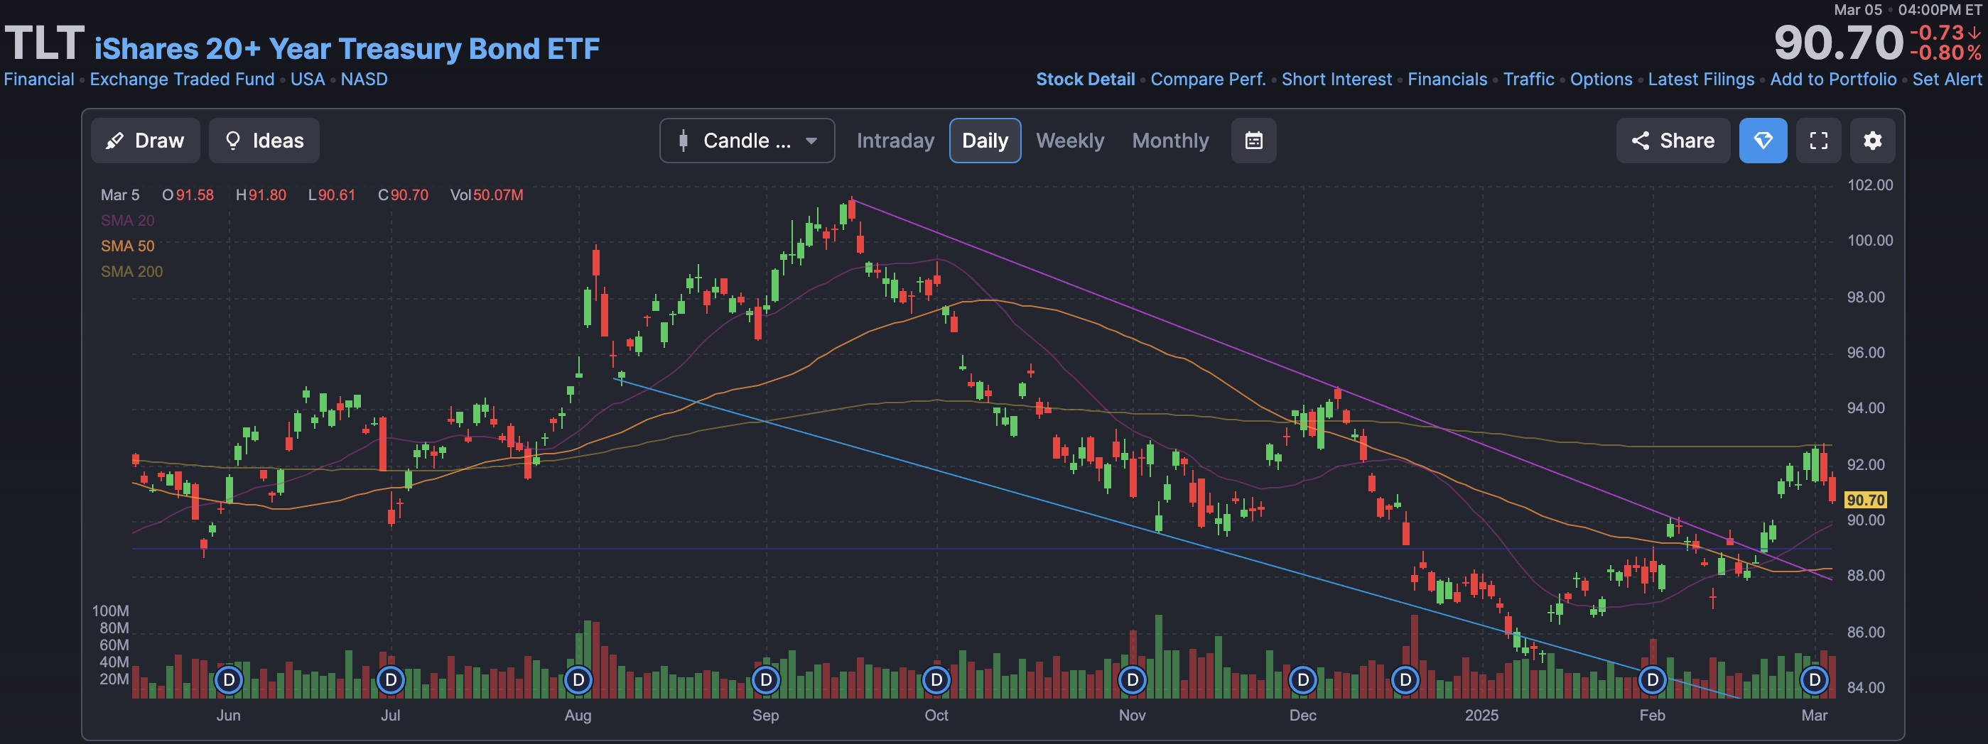Click the Share button

pos(1673,141)
